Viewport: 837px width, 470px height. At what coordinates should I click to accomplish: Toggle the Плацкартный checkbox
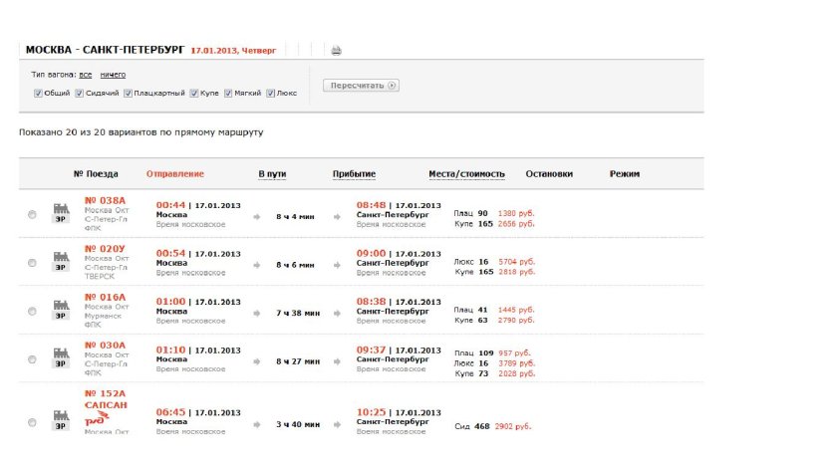[x=129, y=94]
